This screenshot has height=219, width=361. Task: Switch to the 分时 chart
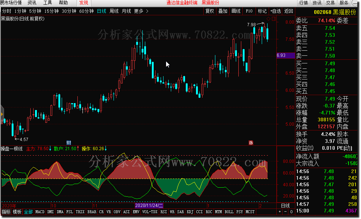pyautogui.click(x=7, y=11)
